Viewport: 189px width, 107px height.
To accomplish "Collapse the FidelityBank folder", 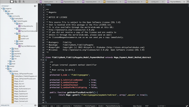I will pos(11,19).
